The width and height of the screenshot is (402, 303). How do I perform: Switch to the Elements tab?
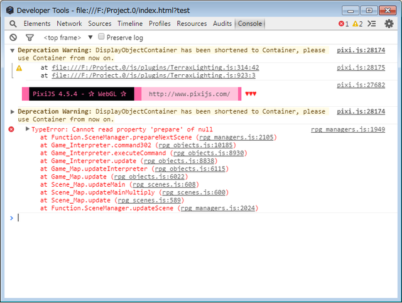tap(37, 24)
